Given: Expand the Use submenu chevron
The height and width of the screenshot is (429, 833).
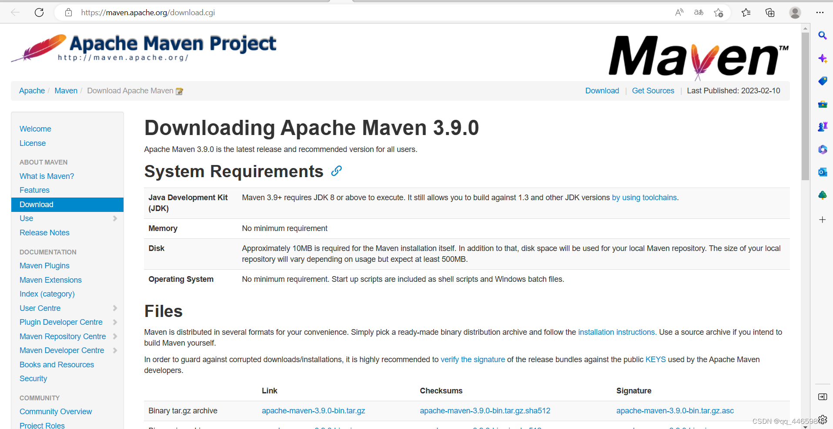Looking at the screenshot, I should coord(115,218).
